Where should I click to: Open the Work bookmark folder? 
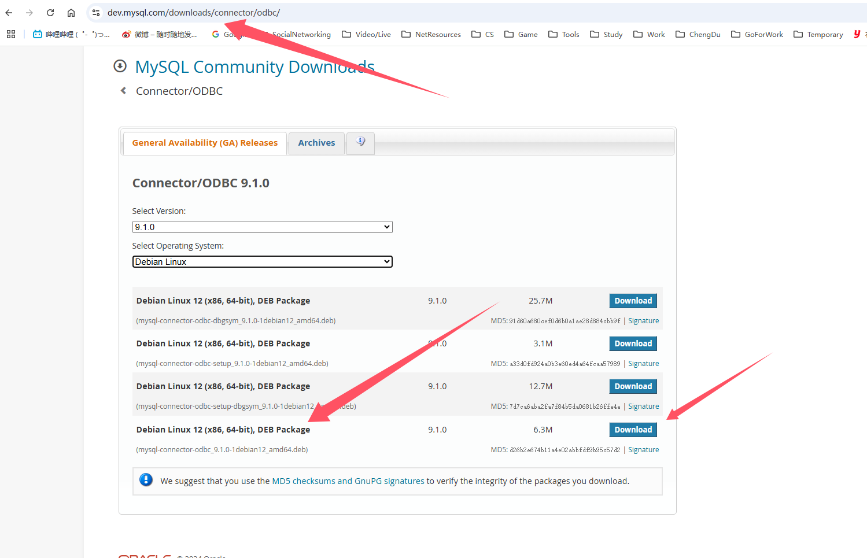click(x=649, y=34)
